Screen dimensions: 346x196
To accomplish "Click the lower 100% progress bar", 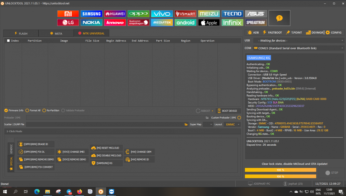I will pos(281,176).
